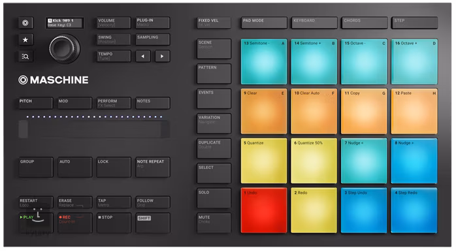The height and width of the screenshot is (252, 456).
Task: Hit the DUPLICATE button
Action: 214,149
